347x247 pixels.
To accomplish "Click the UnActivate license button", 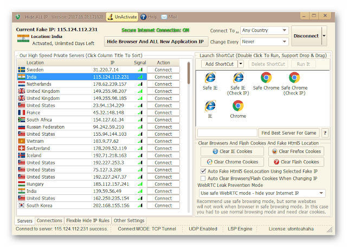I will 122,17.
